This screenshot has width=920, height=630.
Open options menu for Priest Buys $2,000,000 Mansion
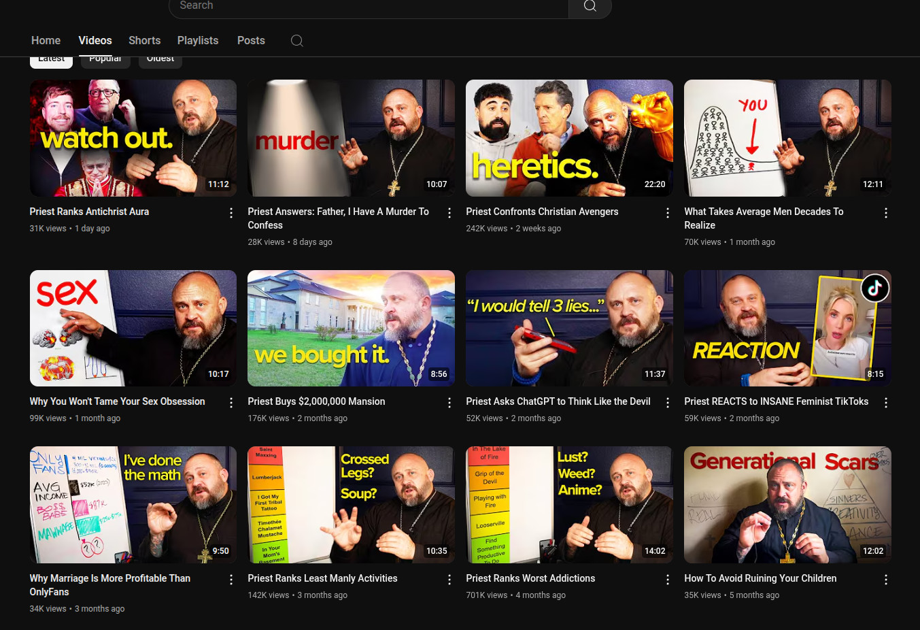tap(449, 403)
